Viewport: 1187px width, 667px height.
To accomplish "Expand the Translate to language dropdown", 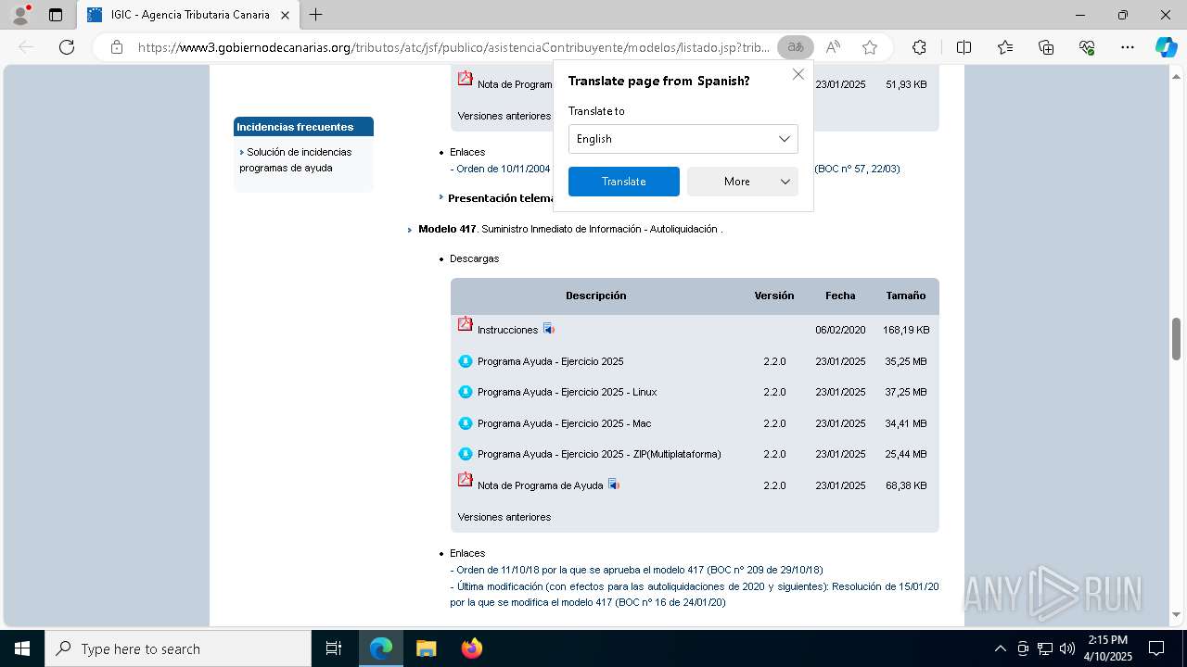I will pyautogui.click(x=683, y=139).
